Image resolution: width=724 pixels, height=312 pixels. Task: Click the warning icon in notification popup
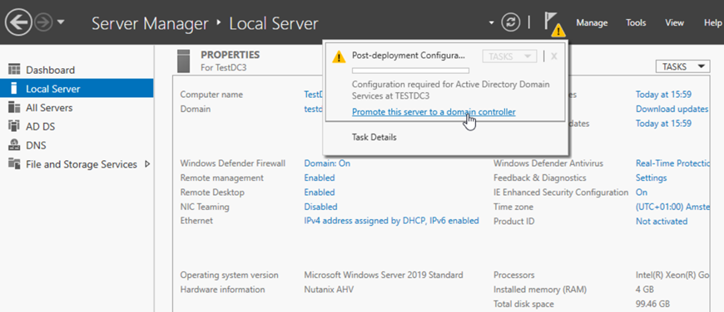[339, 56]
